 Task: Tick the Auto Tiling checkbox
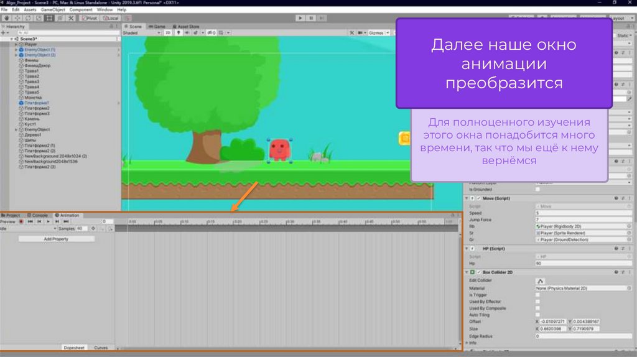(538, 315)
